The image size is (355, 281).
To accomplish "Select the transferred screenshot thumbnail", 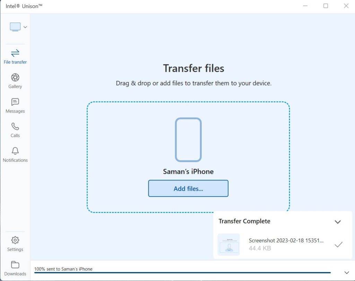I will tap(228, 245).
